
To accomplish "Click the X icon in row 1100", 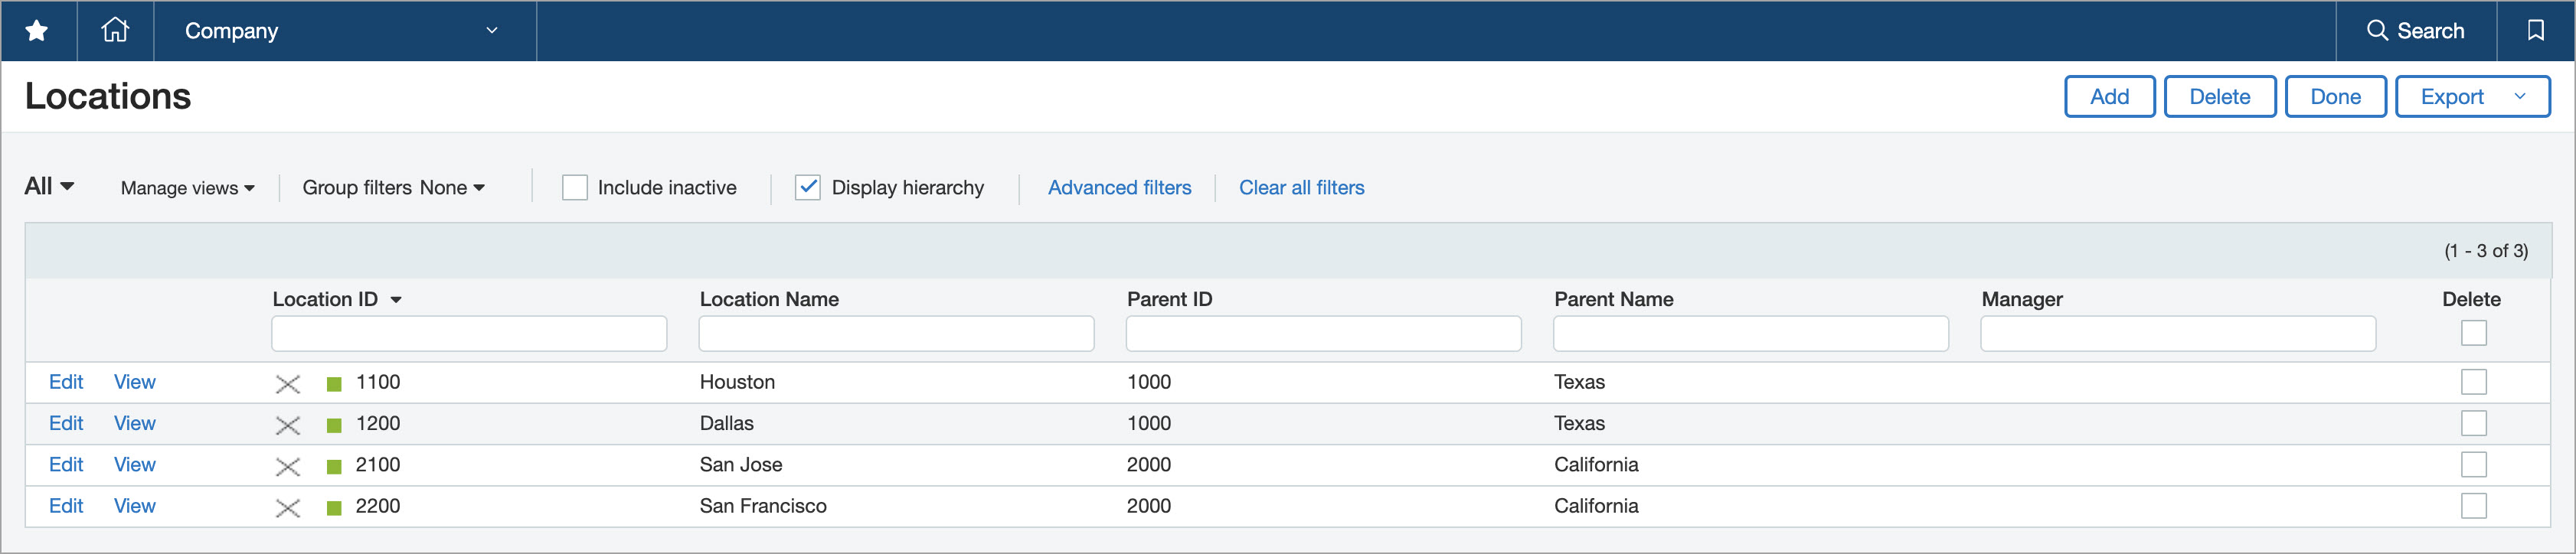I will tap(288, 384).
